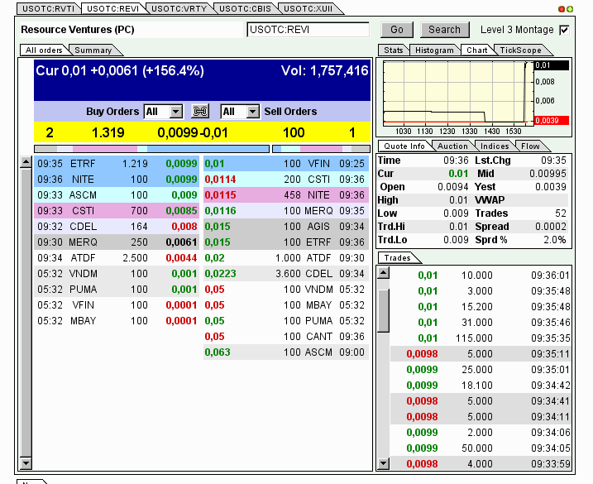Switch to the Auction tab

pyautogui.click(x=452, y=146)
